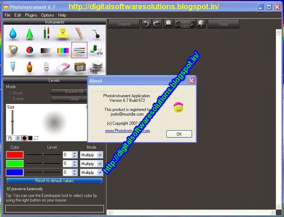284x217 pixels.
Task: Open the www.PhotoInstrument.com link
Action: pyautogui.click(x=127, y=131)
